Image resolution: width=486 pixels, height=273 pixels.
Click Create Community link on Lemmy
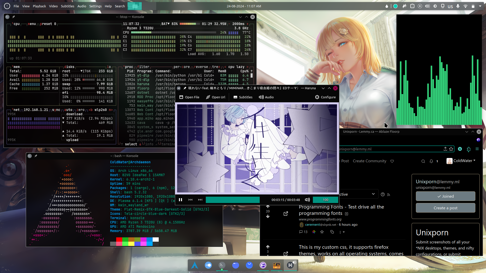pyautogui.click(x=370, y=161)
